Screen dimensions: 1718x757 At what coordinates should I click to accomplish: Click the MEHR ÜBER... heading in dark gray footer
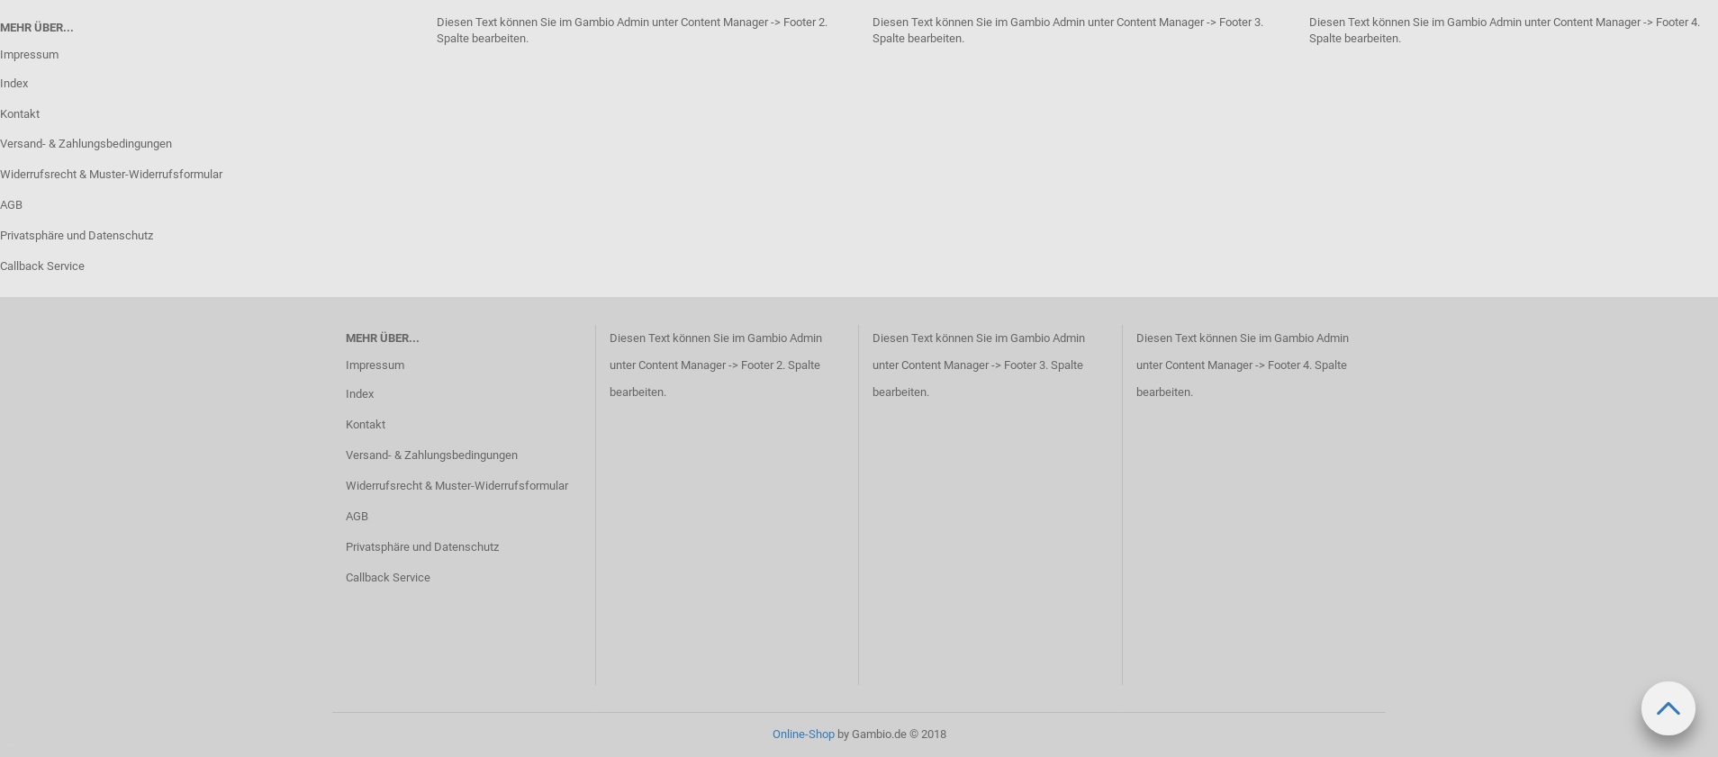(382, 338)
